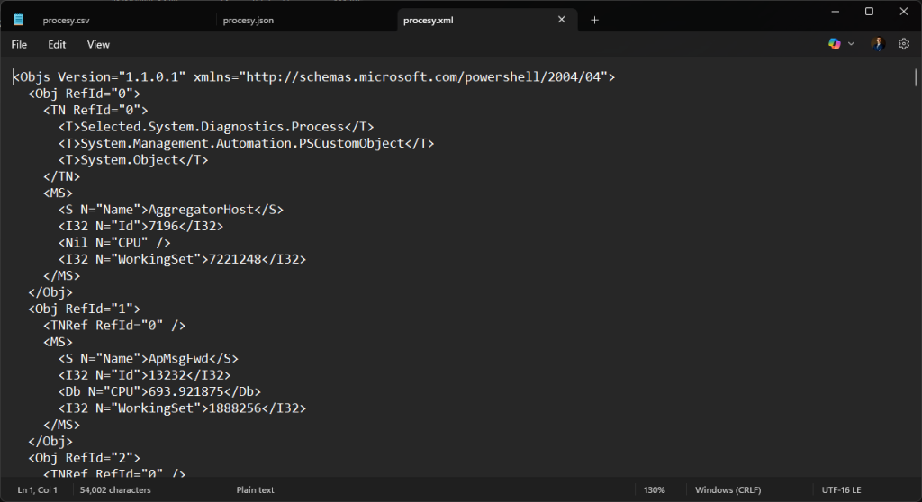Click the Objs Version line
This screenshot has height=502, width=922.
point(314,77)
